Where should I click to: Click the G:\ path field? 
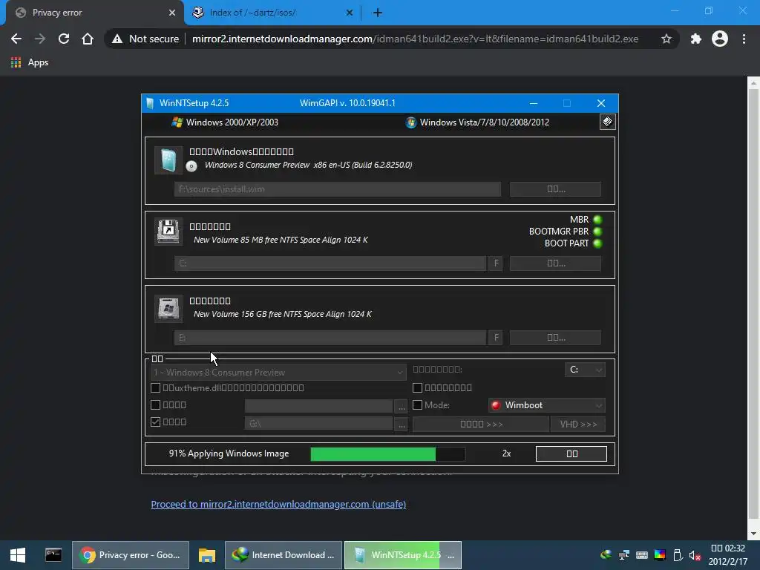tap(318, 424)
